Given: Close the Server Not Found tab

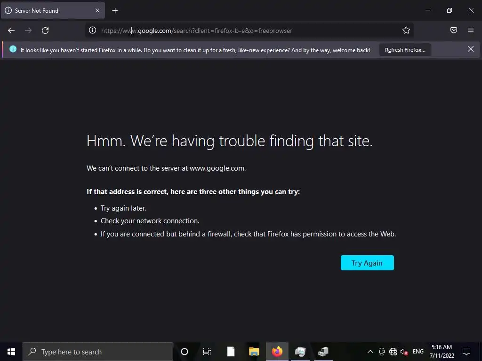Looking at the screenshot, I should click(97, 10).
